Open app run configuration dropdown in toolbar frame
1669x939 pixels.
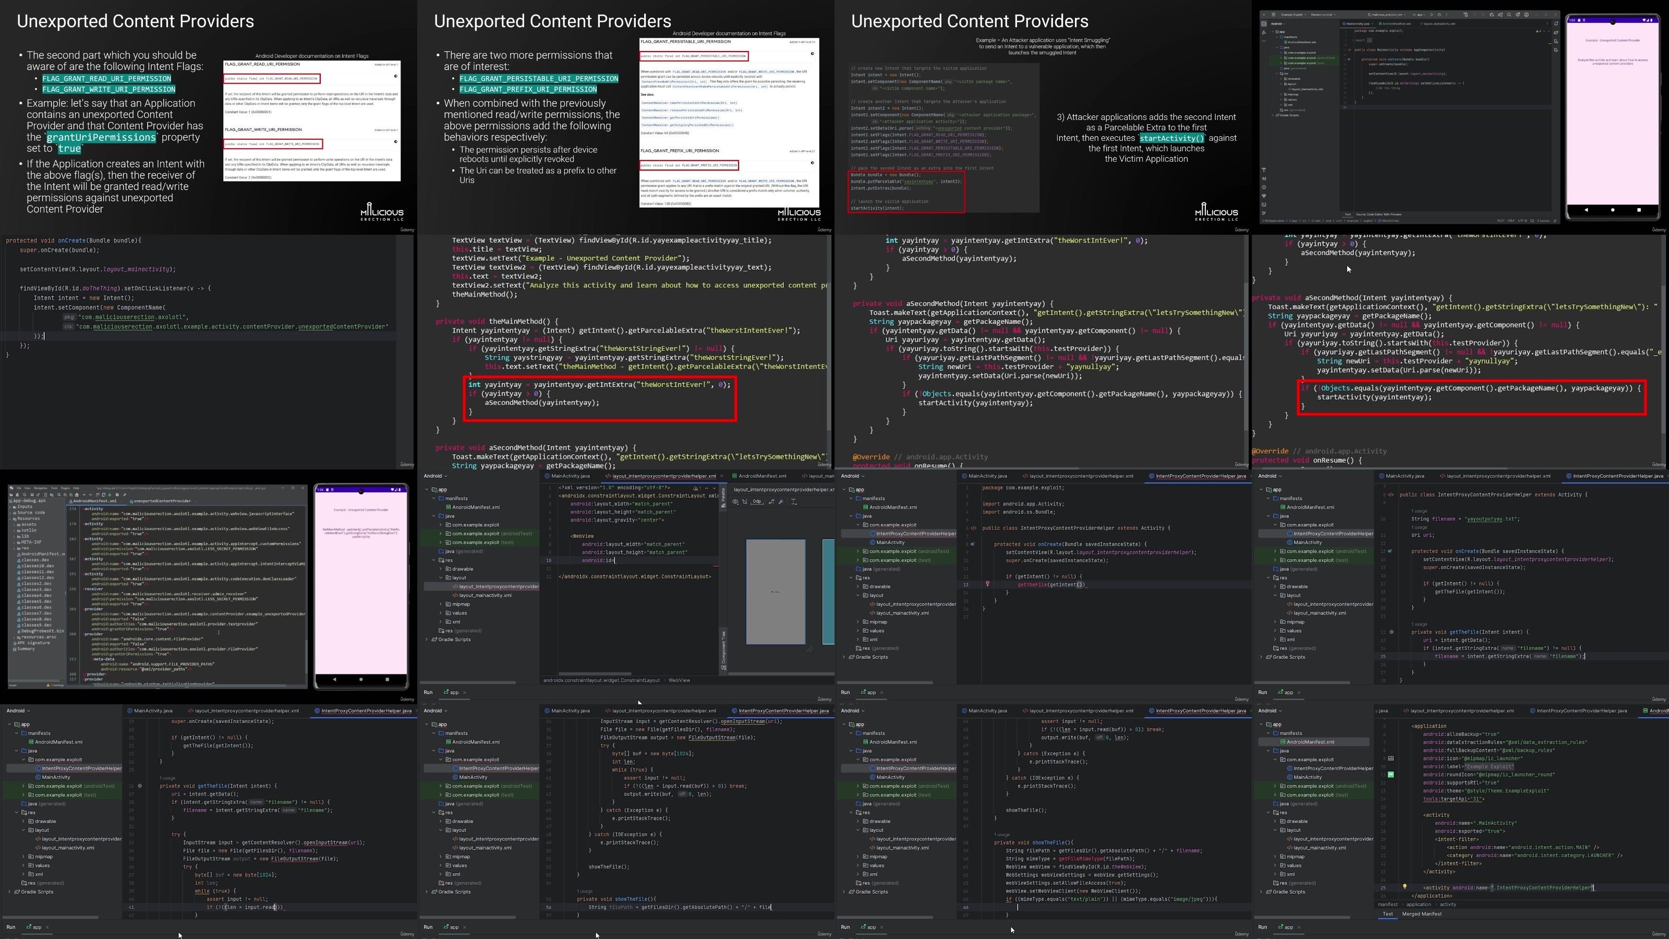(x=1419, y=15)
